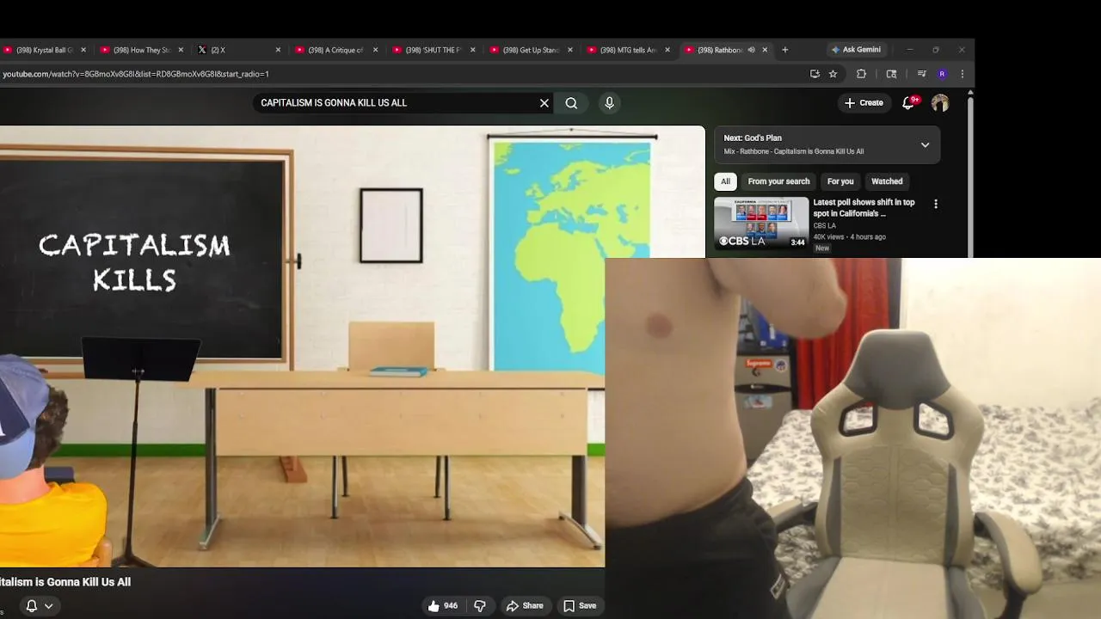
Task: Select the All filter chip
Action: pos(725,181)
